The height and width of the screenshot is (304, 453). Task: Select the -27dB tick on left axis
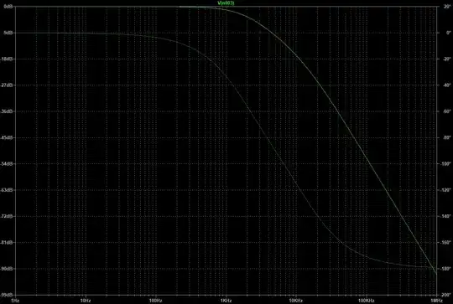tap(7, 85)
